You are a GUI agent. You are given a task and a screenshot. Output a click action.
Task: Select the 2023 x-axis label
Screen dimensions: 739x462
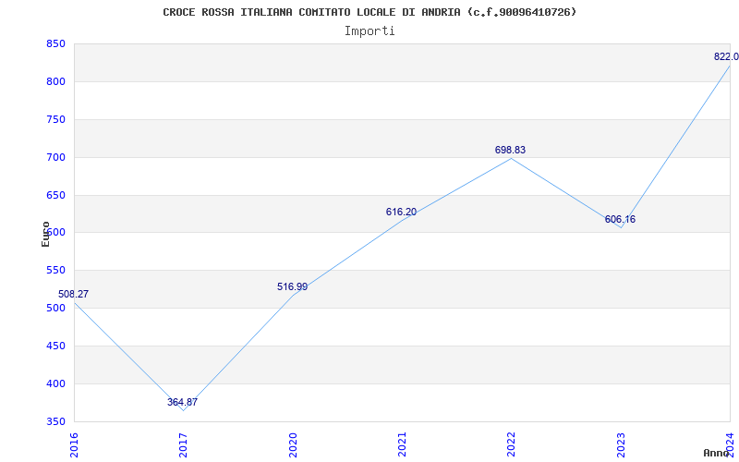pos(620,445)
